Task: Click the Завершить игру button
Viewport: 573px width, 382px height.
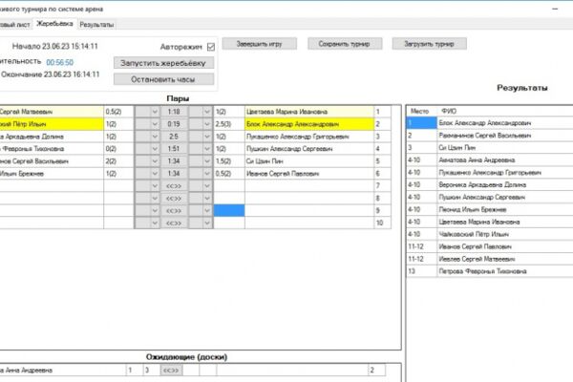Action: click(x=259, y=44)
